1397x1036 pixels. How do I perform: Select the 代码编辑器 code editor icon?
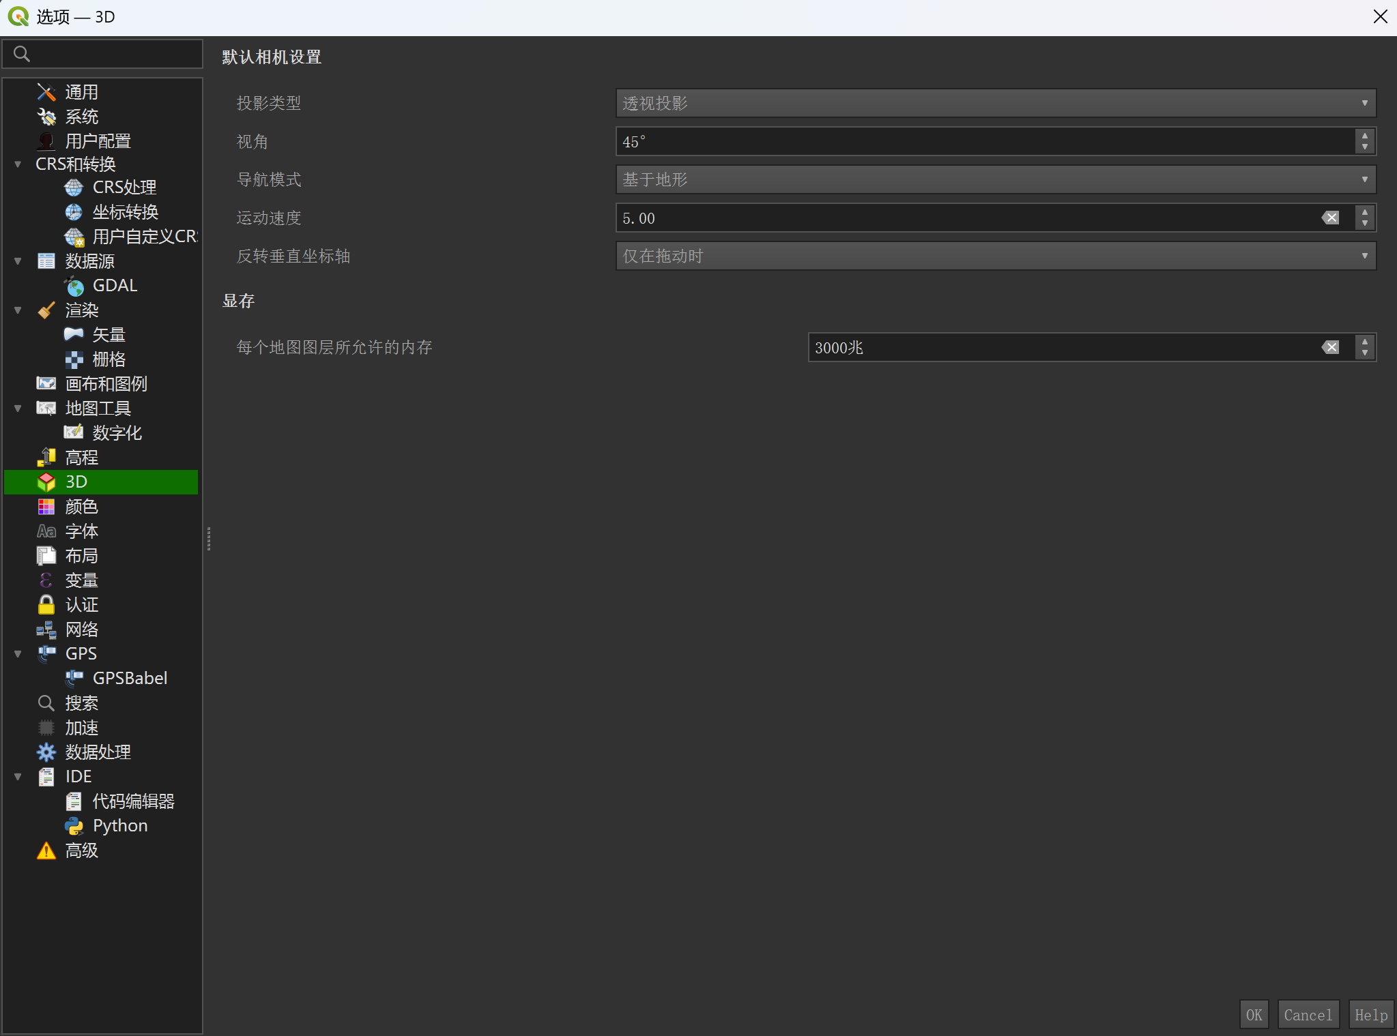[74, 801]
